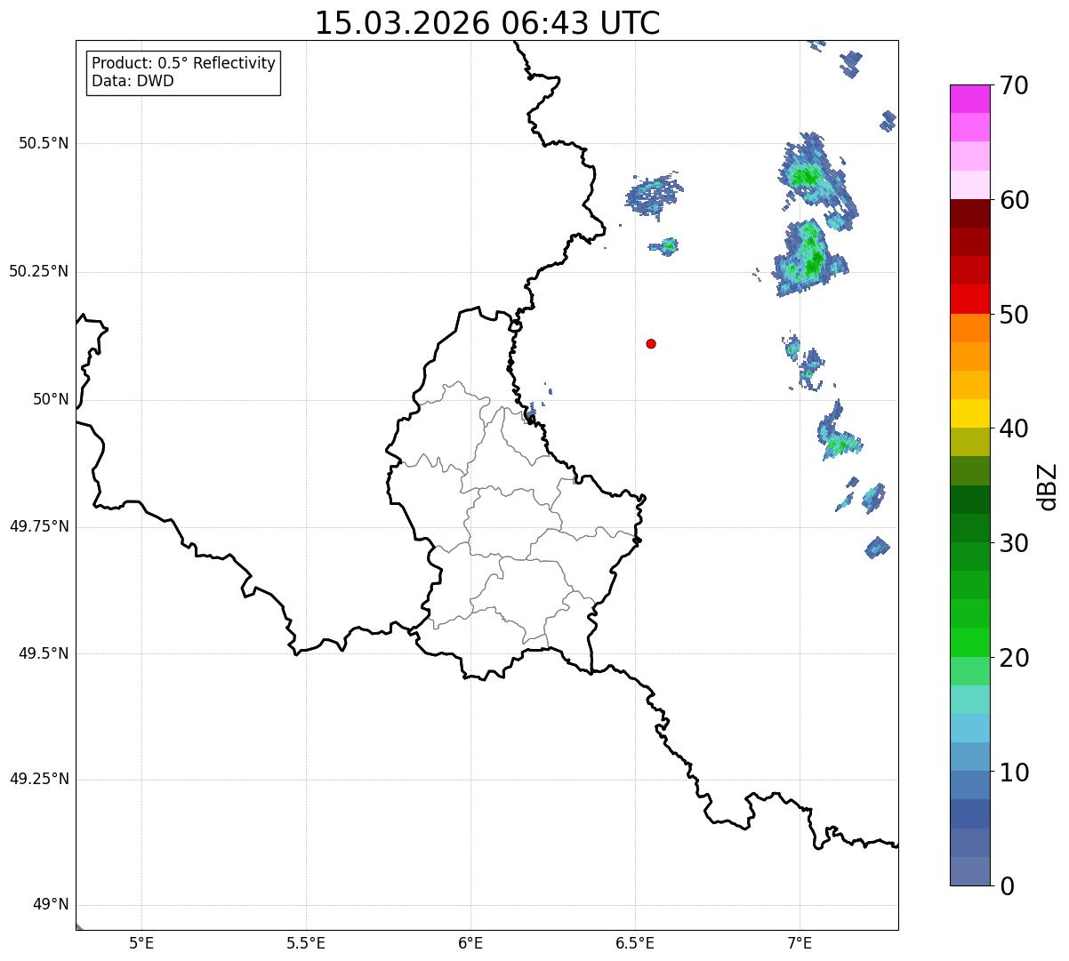The width and height of the screenshot is (1069, 961).
Task: Click the 49°N latitude label
Action: [x=51, y=905]
